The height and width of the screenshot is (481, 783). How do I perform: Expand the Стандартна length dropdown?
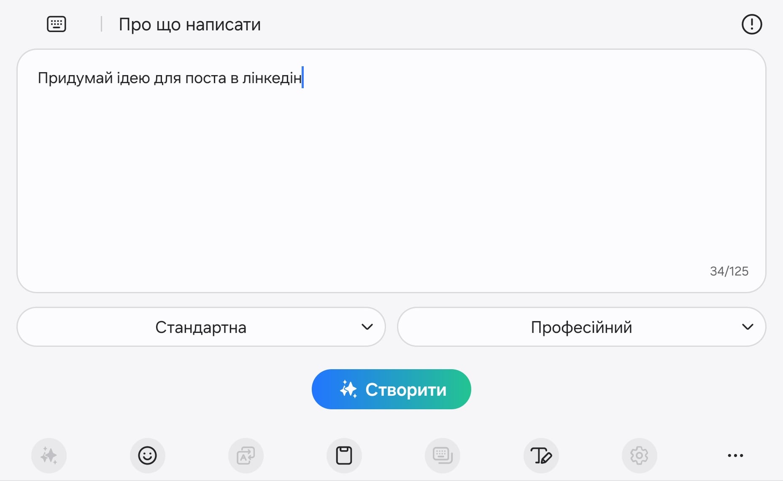pyautogui.click(x=201, y=327)
